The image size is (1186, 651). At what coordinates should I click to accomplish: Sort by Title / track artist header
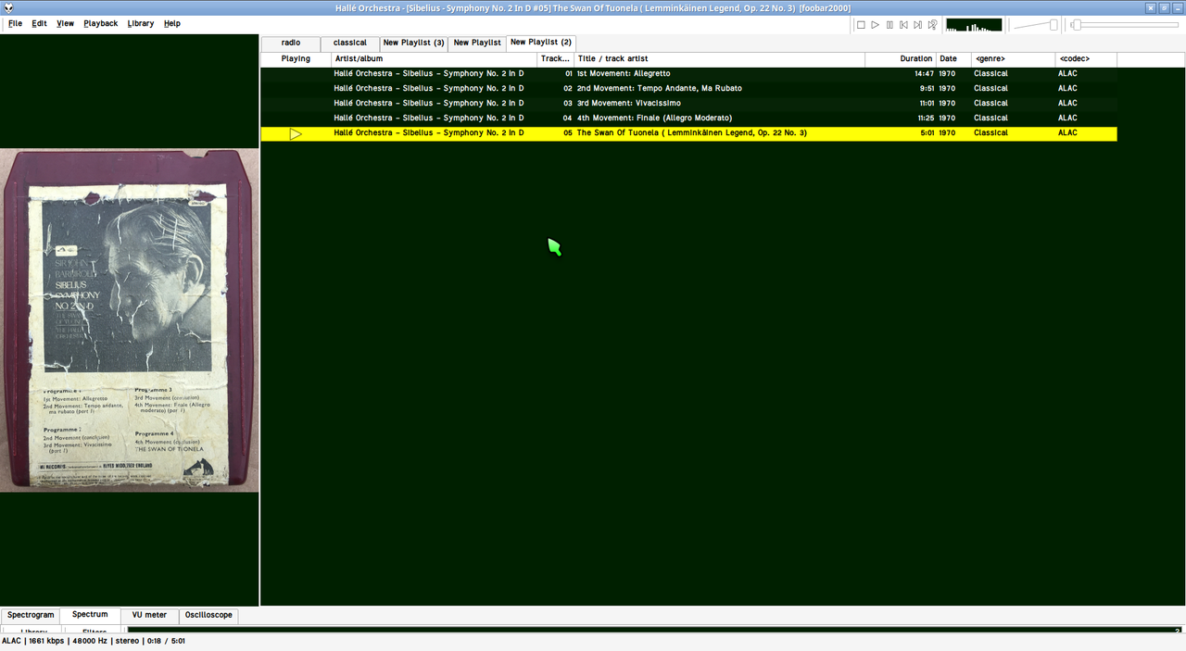pyautogui.click(x=720, y=59)
